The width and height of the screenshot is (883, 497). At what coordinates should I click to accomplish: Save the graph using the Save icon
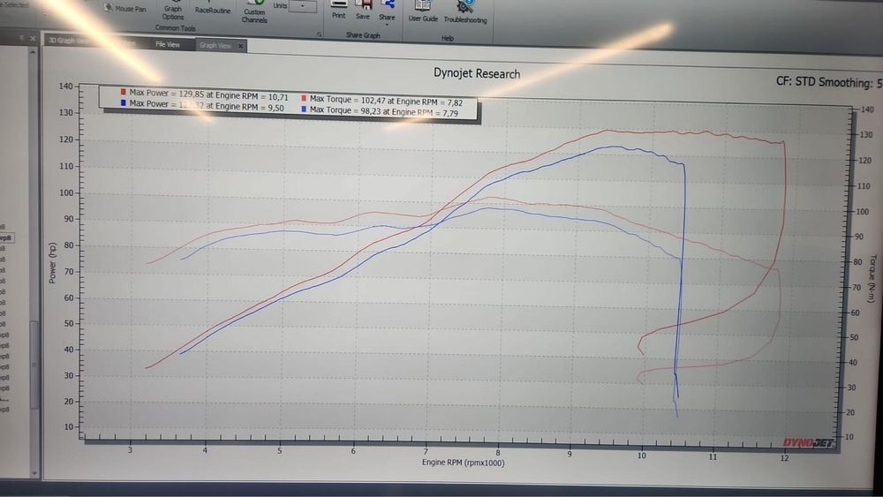363,10
